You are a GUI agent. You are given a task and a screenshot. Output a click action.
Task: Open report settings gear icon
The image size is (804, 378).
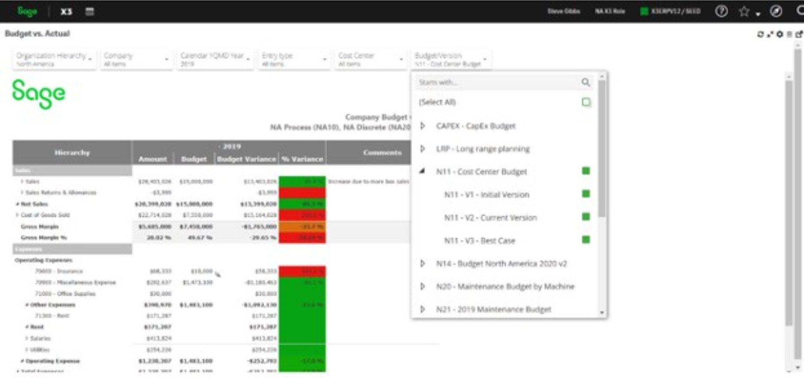pos(779,34)
